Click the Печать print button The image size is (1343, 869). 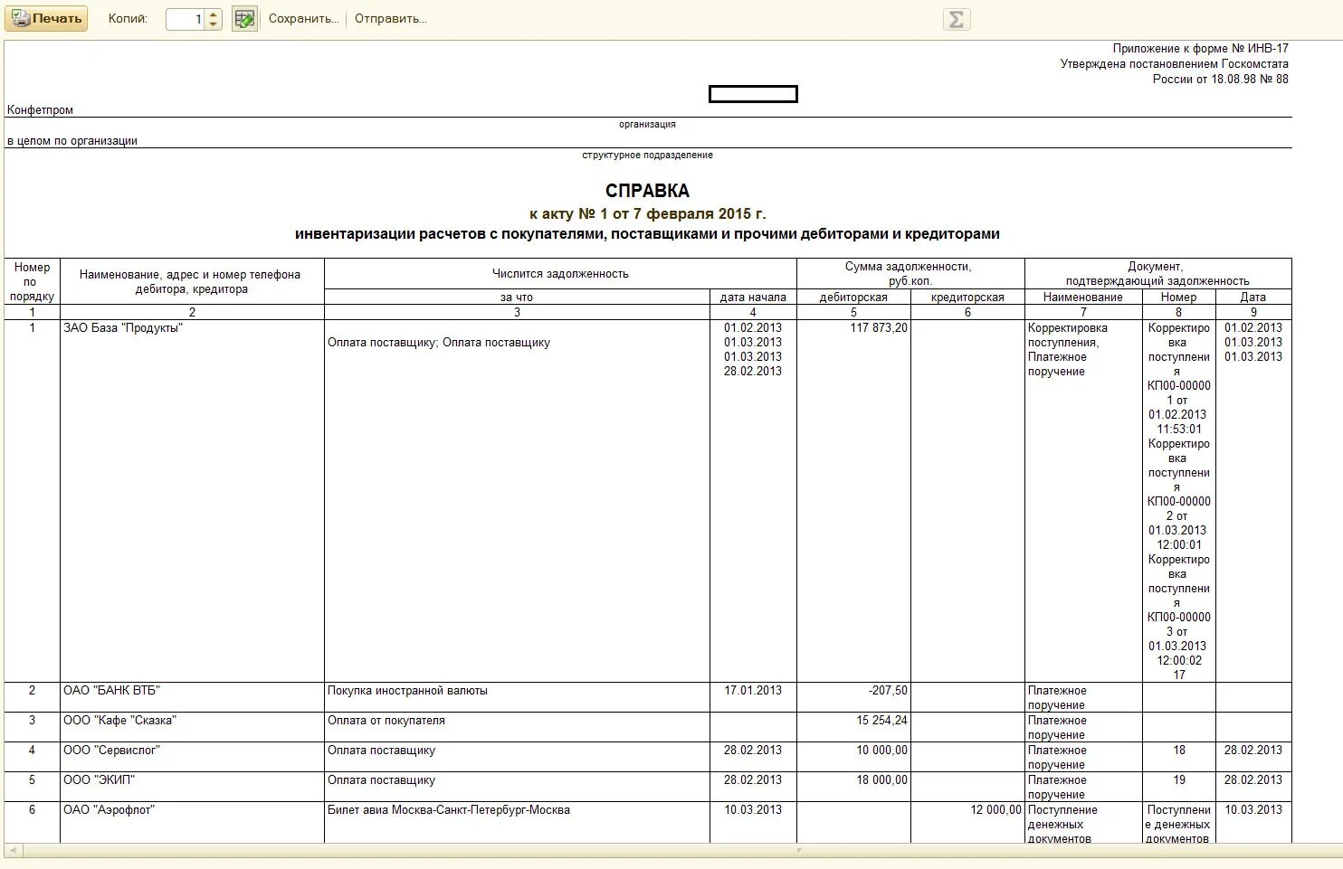click(46, 19)
